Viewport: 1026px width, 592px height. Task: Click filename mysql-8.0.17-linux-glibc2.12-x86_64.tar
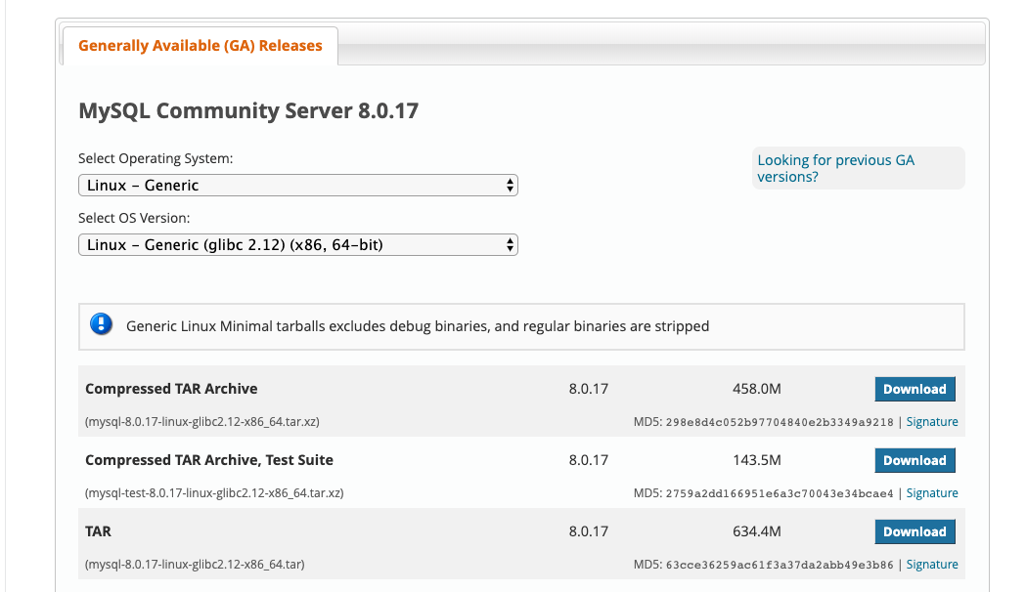pyautogui.click(x=195, y=565)
